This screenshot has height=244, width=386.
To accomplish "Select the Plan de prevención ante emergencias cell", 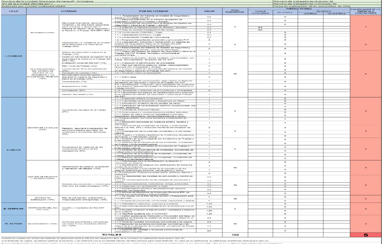I will [85, 199].
